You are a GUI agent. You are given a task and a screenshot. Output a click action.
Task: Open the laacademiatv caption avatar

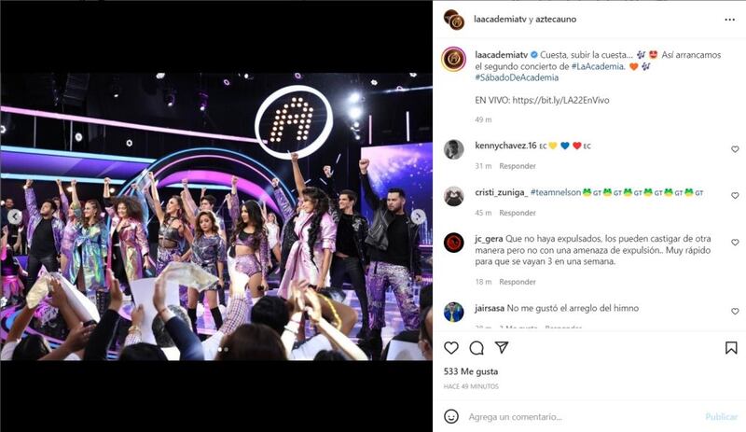(x=453, y=60)
